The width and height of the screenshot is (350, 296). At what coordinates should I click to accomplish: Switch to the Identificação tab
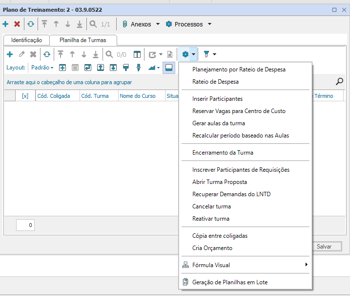coord(26,40)
